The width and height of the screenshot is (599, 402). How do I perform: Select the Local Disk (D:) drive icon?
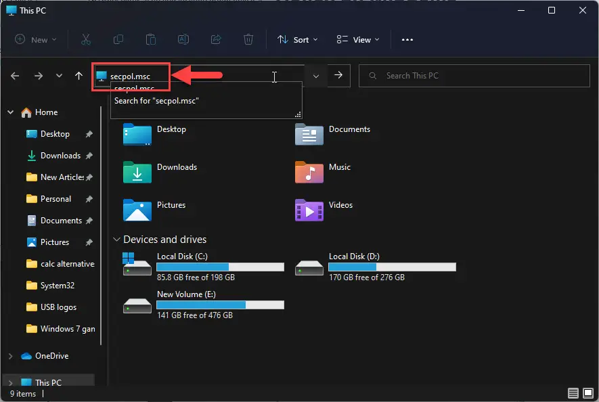tap(309, 267)
